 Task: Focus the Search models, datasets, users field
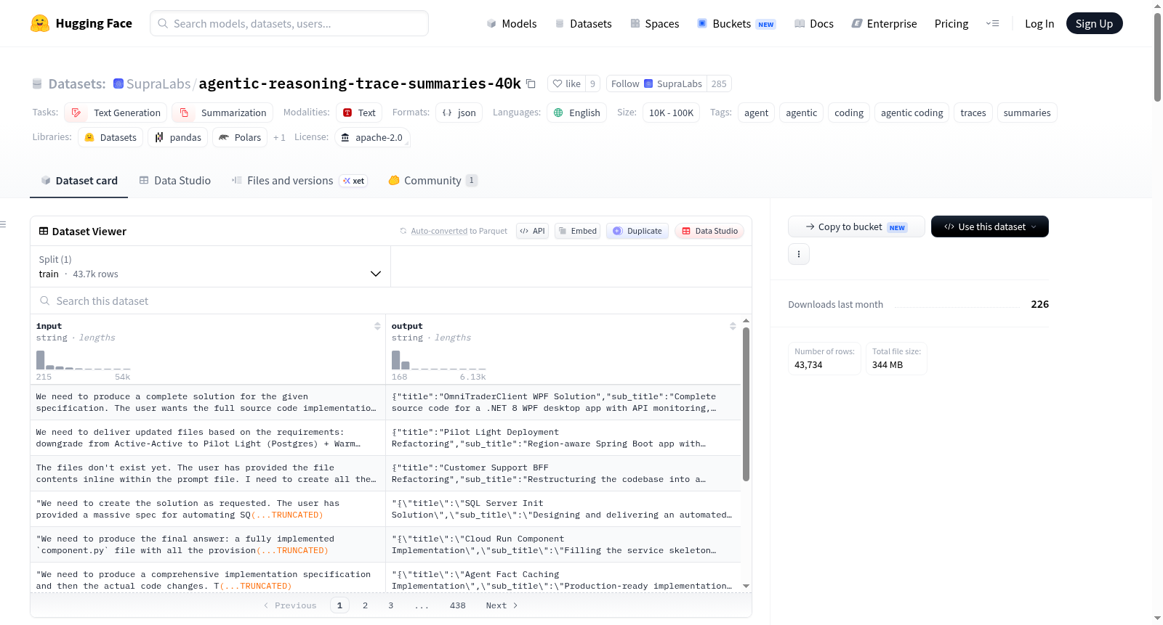(x=289, y=23)
